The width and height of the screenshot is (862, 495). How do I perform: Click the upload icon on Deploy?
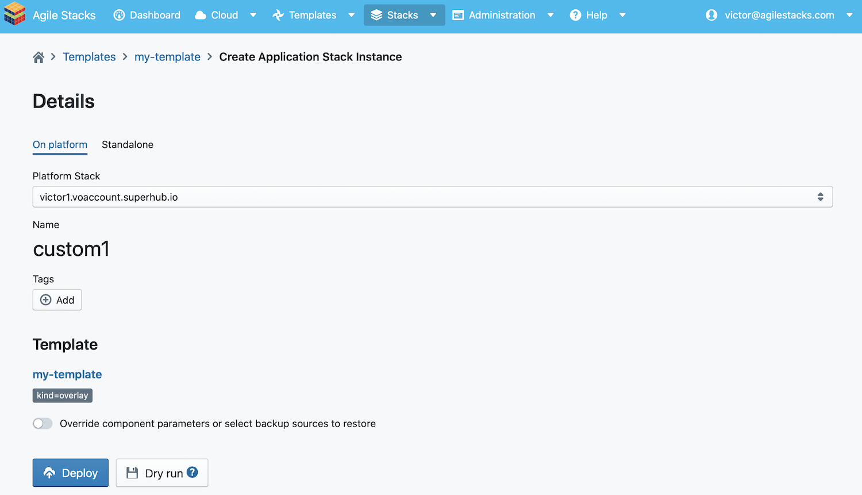coord(49,473)
